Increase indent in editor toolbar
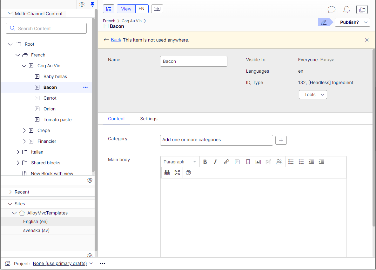 (x=321, y=162)
